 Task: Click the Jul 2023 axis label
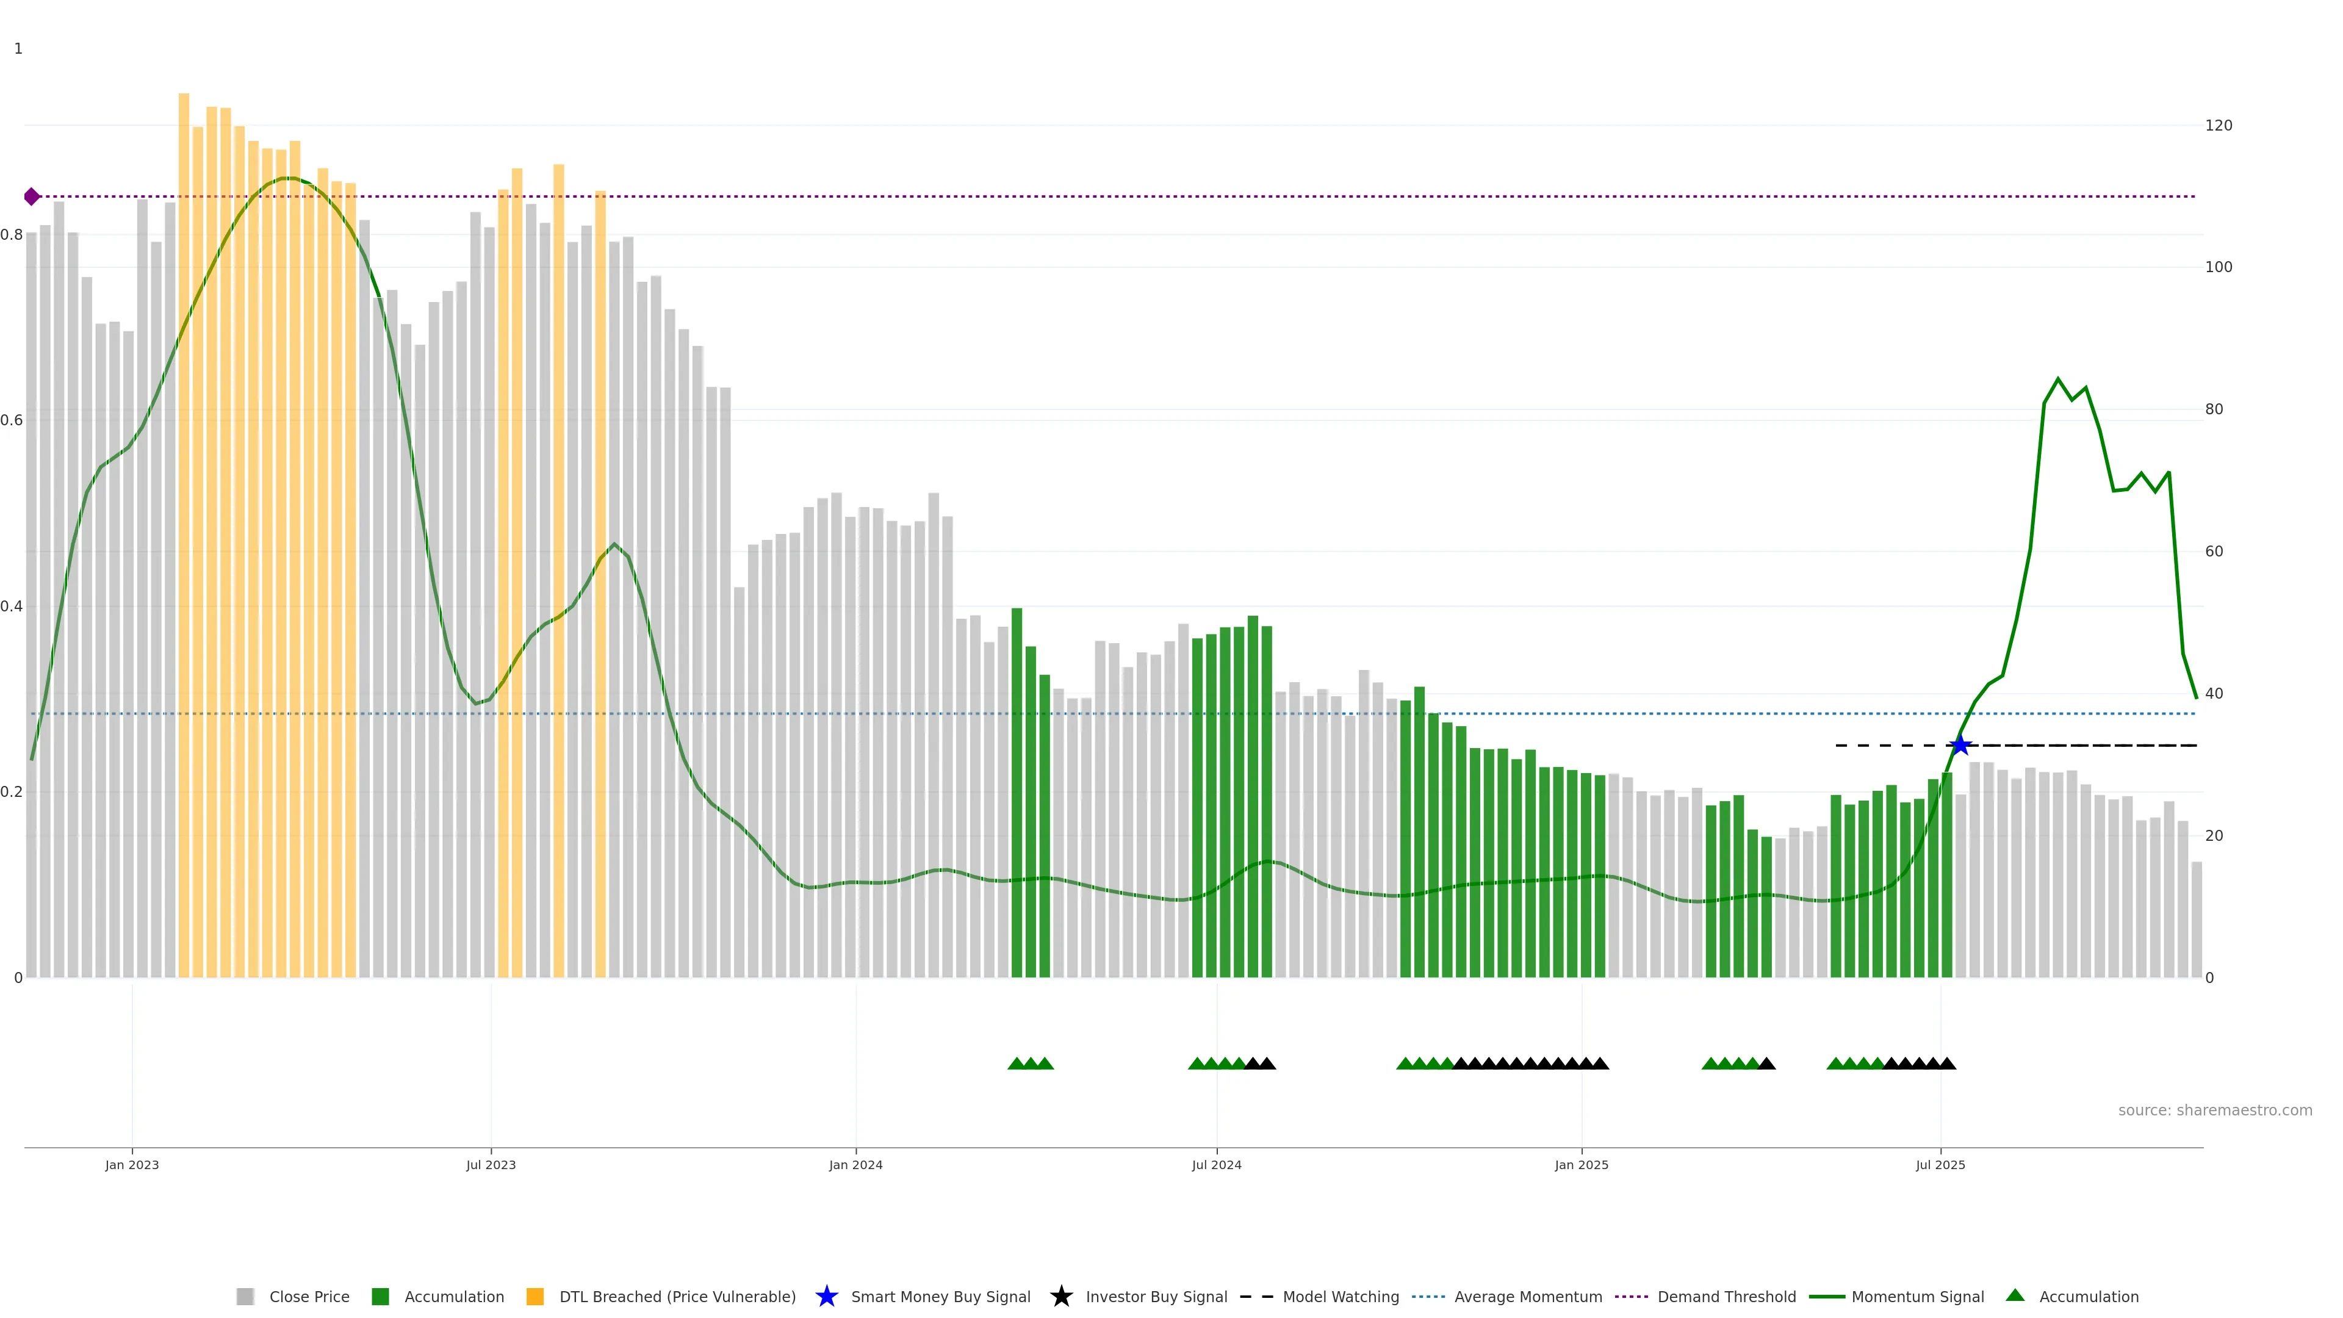coord(491,1164)
